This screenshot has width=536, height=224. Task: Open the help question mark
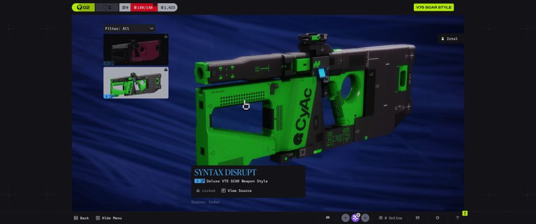click(457, 218)
